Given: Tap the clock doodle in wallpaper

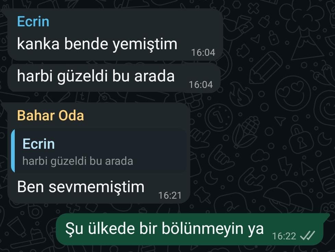Looking at the screenshot, I should tap(218, 118).
